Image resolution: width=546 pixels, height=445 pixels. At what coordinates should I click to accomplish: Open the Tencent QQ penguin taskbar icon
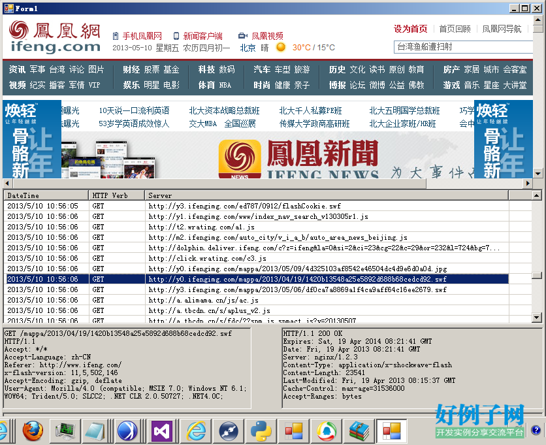pyautogui.click(x=327, y=431)
